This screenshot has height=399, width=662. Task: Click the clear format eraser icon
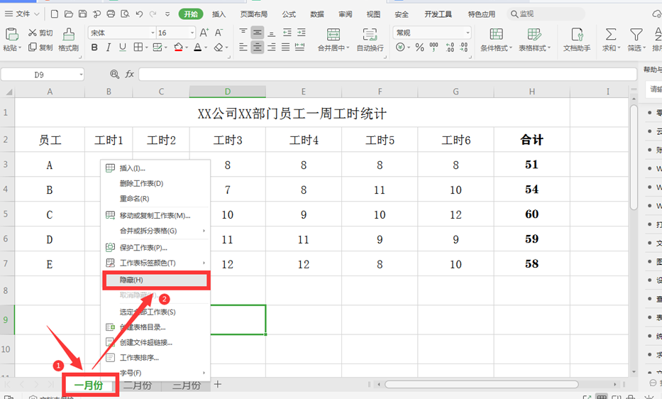[219, 48]
